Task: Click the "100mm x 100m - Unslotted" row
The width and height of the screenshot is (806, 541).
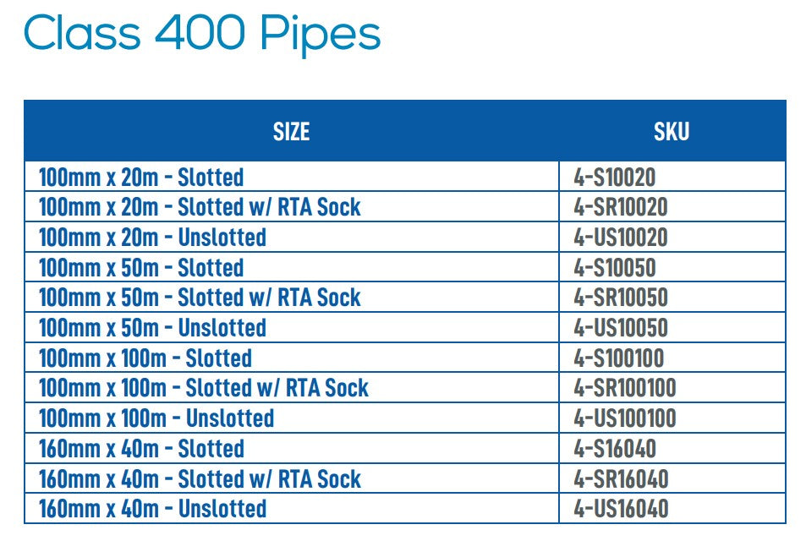Action: [156, 418]
